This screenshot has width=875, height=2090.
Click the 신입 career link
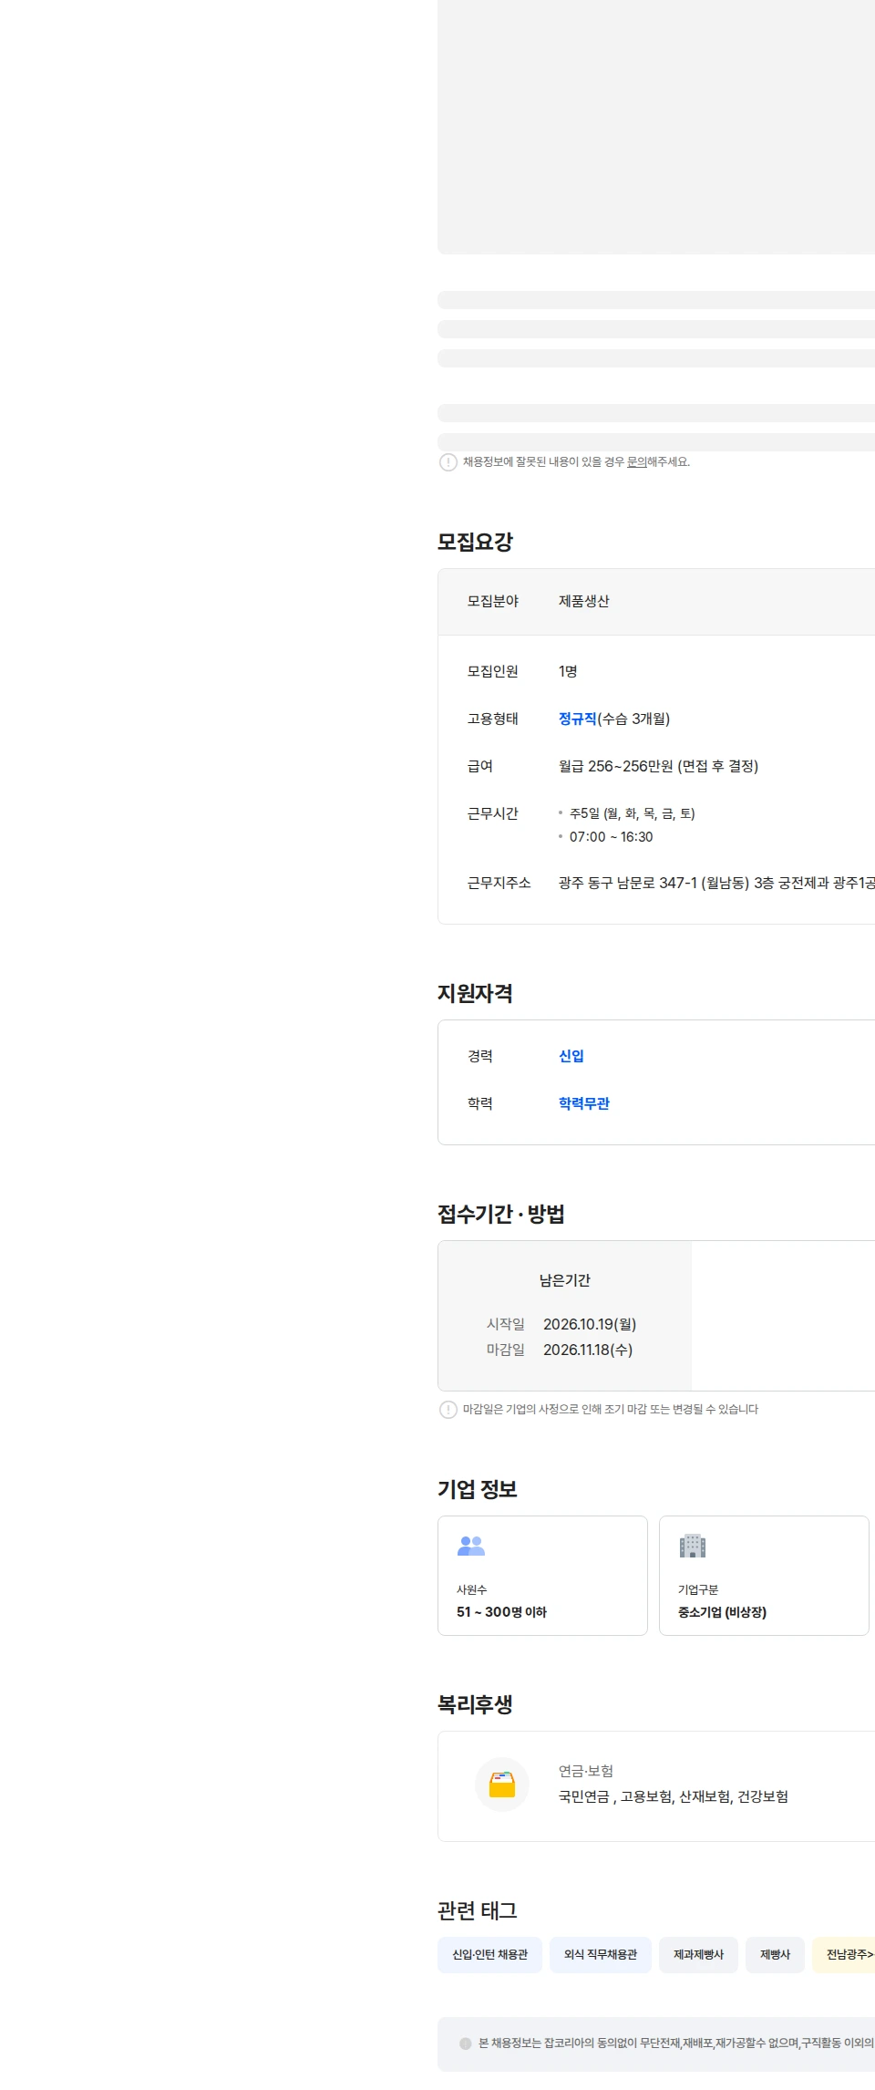(x=571, y=1056)
